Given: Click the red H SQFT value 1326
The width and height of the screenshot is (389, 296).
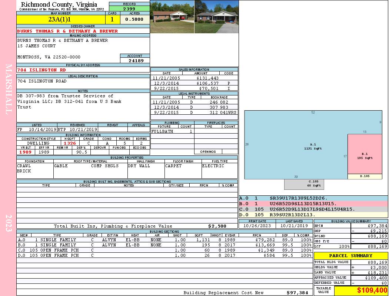Looking at the screenshot, I should click(x=70, y=143).
